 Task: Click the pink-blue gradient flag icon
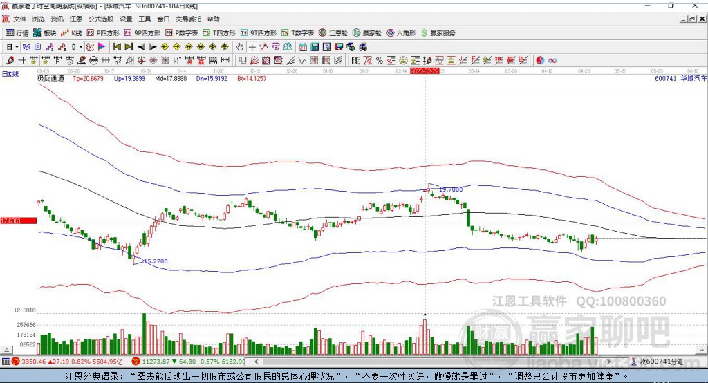tap(102, 47)
